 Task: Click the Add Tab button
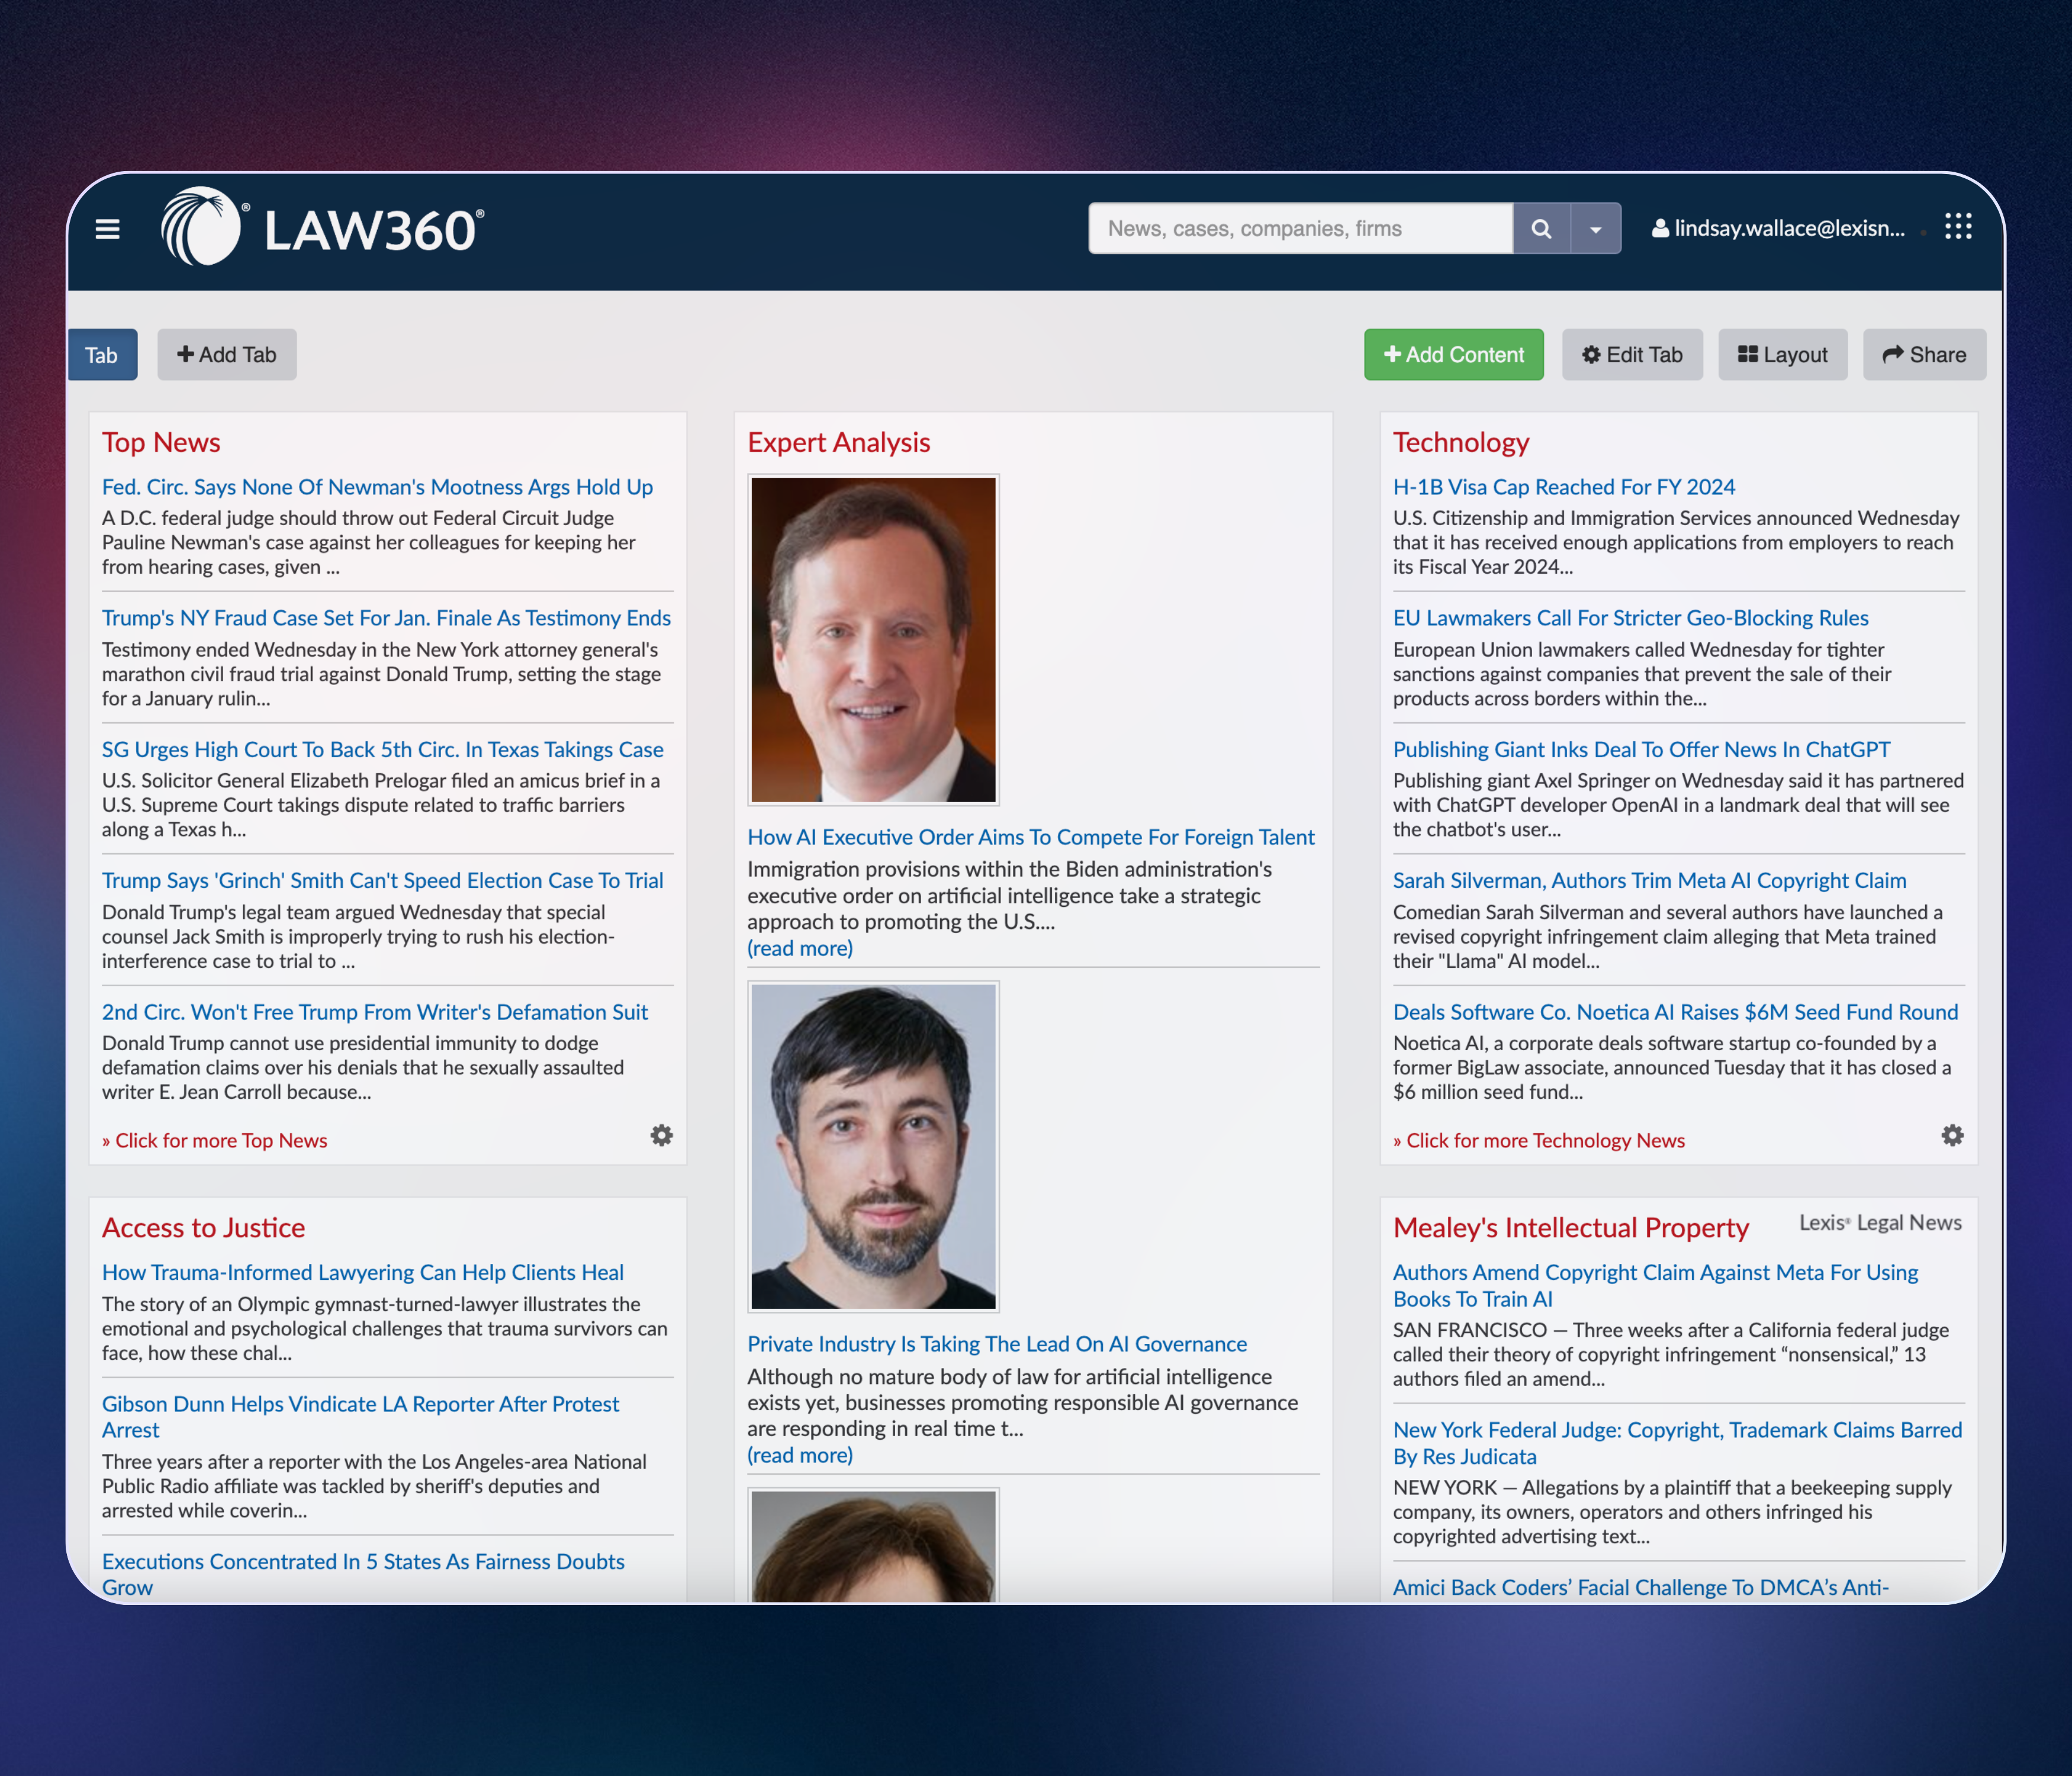coord(227,355)
